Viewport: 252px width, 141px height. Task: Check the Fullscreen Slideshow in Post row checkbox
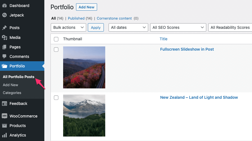point(56,50)
